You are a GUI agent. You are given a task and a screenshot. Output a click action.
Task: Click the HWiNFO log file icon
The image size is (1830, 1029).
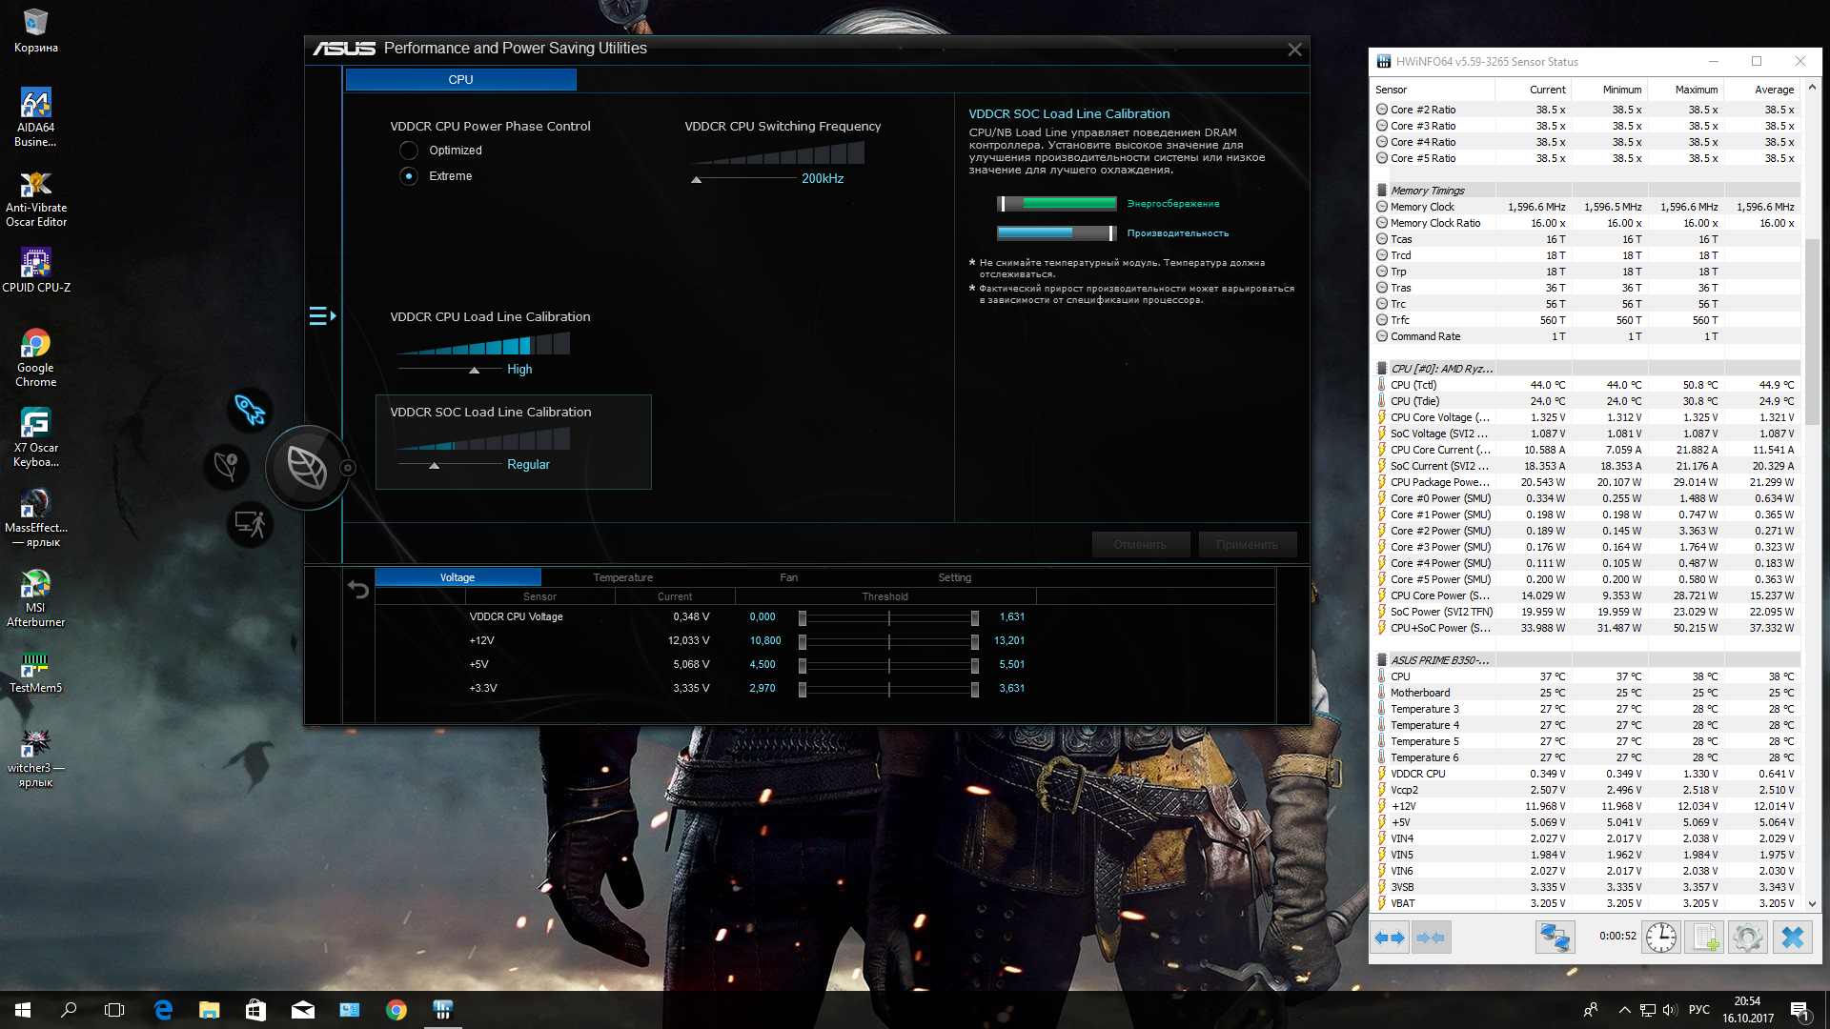click(1704, 938)
